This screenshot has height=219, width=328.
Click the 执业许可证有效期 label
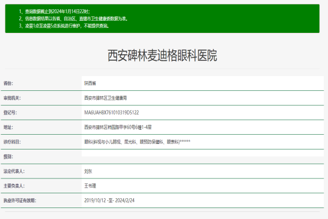coord(20,200)
